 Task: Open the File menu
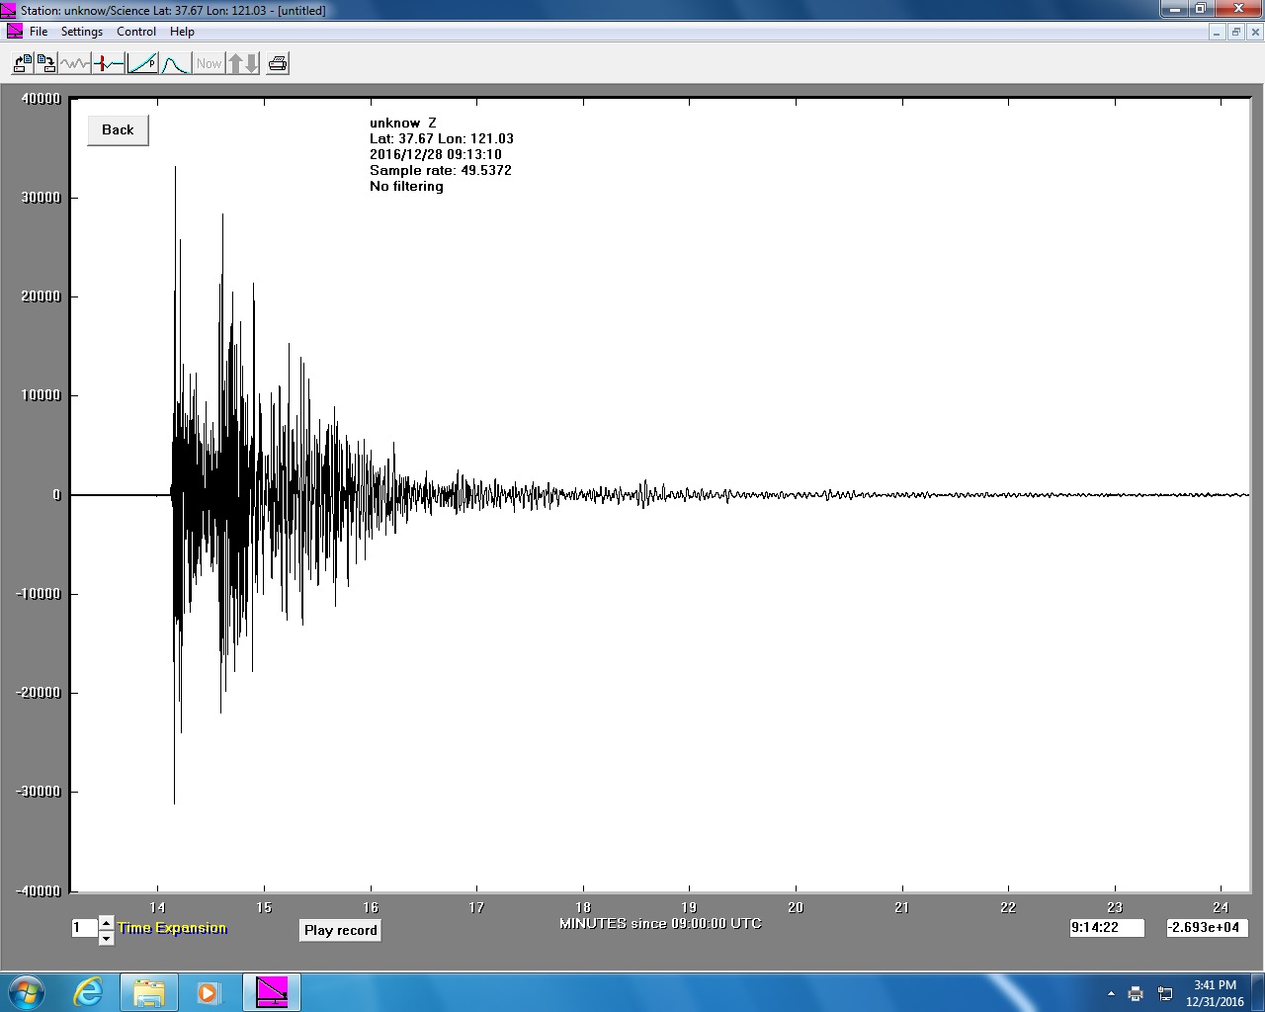[39, 31]
